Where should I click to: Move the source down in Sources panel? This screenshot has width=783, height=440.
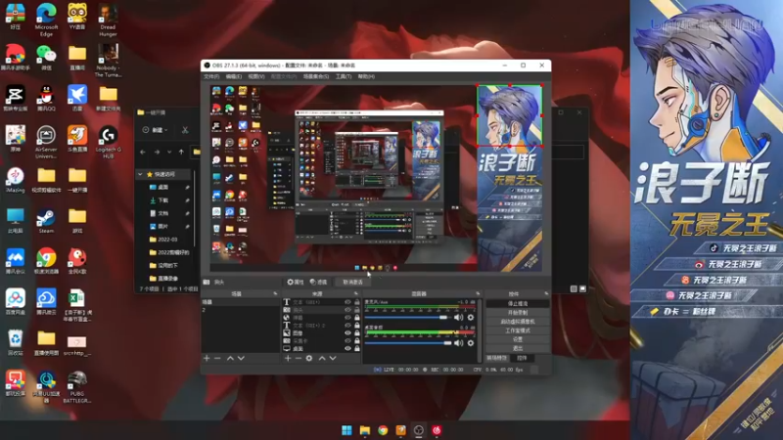point(333,358)
